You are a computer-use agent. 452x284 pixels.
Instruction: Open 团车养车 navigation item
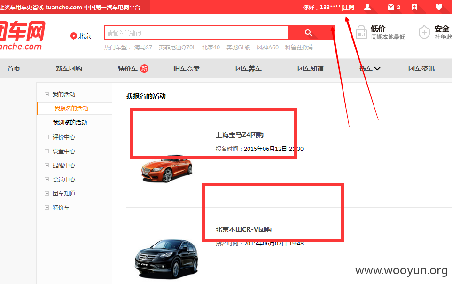(x=249, y=69)
